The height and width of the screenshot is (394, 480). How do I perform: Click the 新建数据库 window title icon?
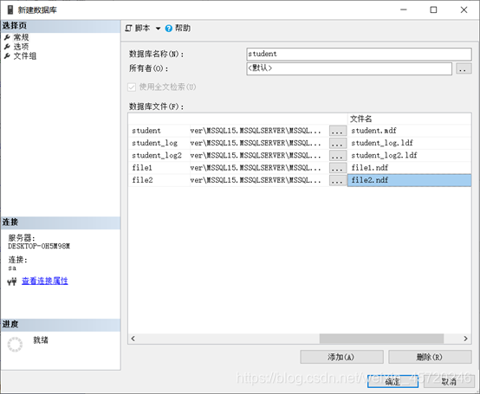click(x=10, y=10)
